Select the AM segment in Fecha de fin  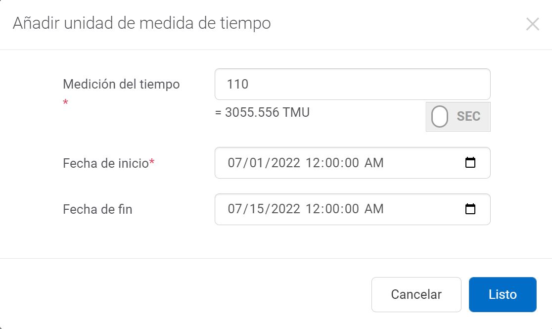(374, 209)
